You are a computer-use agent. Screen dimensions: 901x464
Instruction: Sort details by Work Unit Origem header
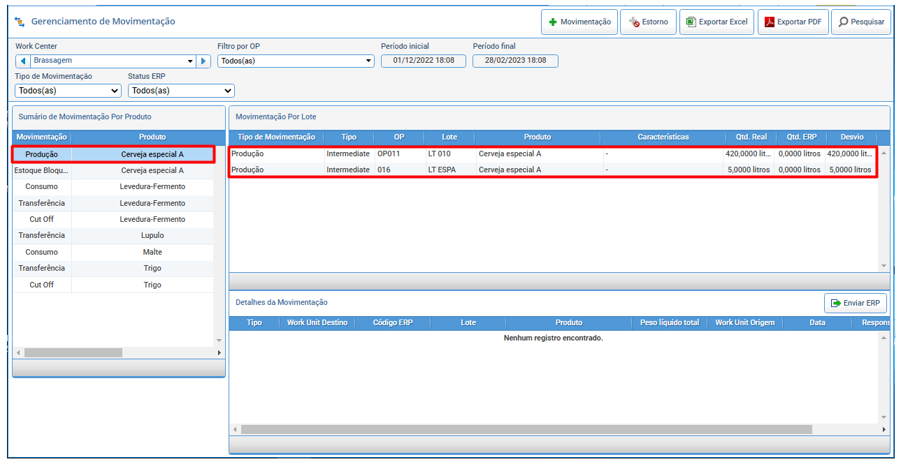pyautogui.click(x=745, y=322)
